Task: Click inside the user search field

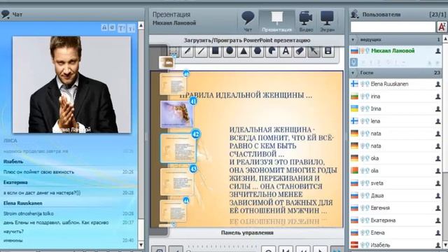Action: tap(393, 27)
